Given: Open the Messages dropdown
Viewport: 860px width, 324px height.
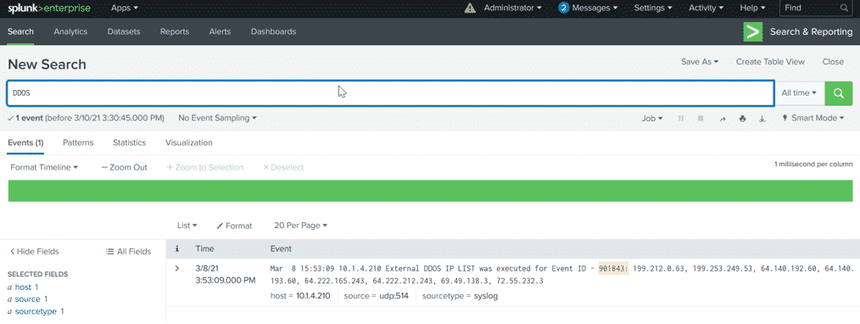Looking at the screenshot, I should point(595,8).
